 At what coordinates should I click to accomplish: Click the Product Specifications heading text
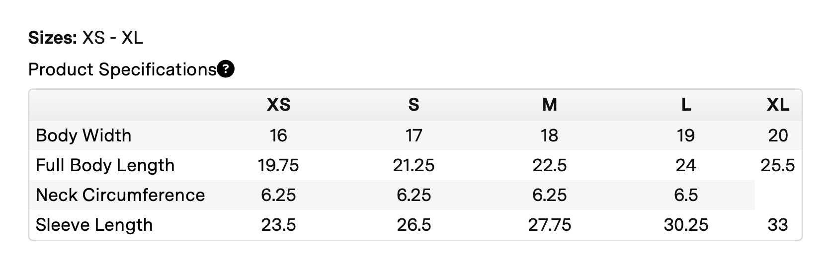pyautogui.click(x=122, y=69)
